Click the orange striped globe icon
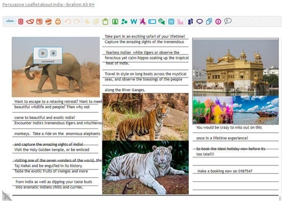Image resolution: width=282 pixels, height=201 pixels. (48, 22)
